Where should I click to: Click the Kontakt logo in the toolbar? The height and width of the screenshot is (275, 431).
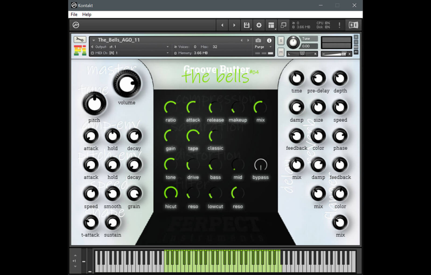76,25
